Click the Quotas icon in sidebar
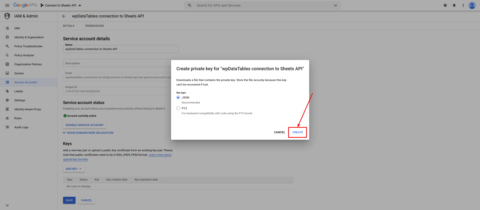 pyautogui.click(x=7, y=73)
